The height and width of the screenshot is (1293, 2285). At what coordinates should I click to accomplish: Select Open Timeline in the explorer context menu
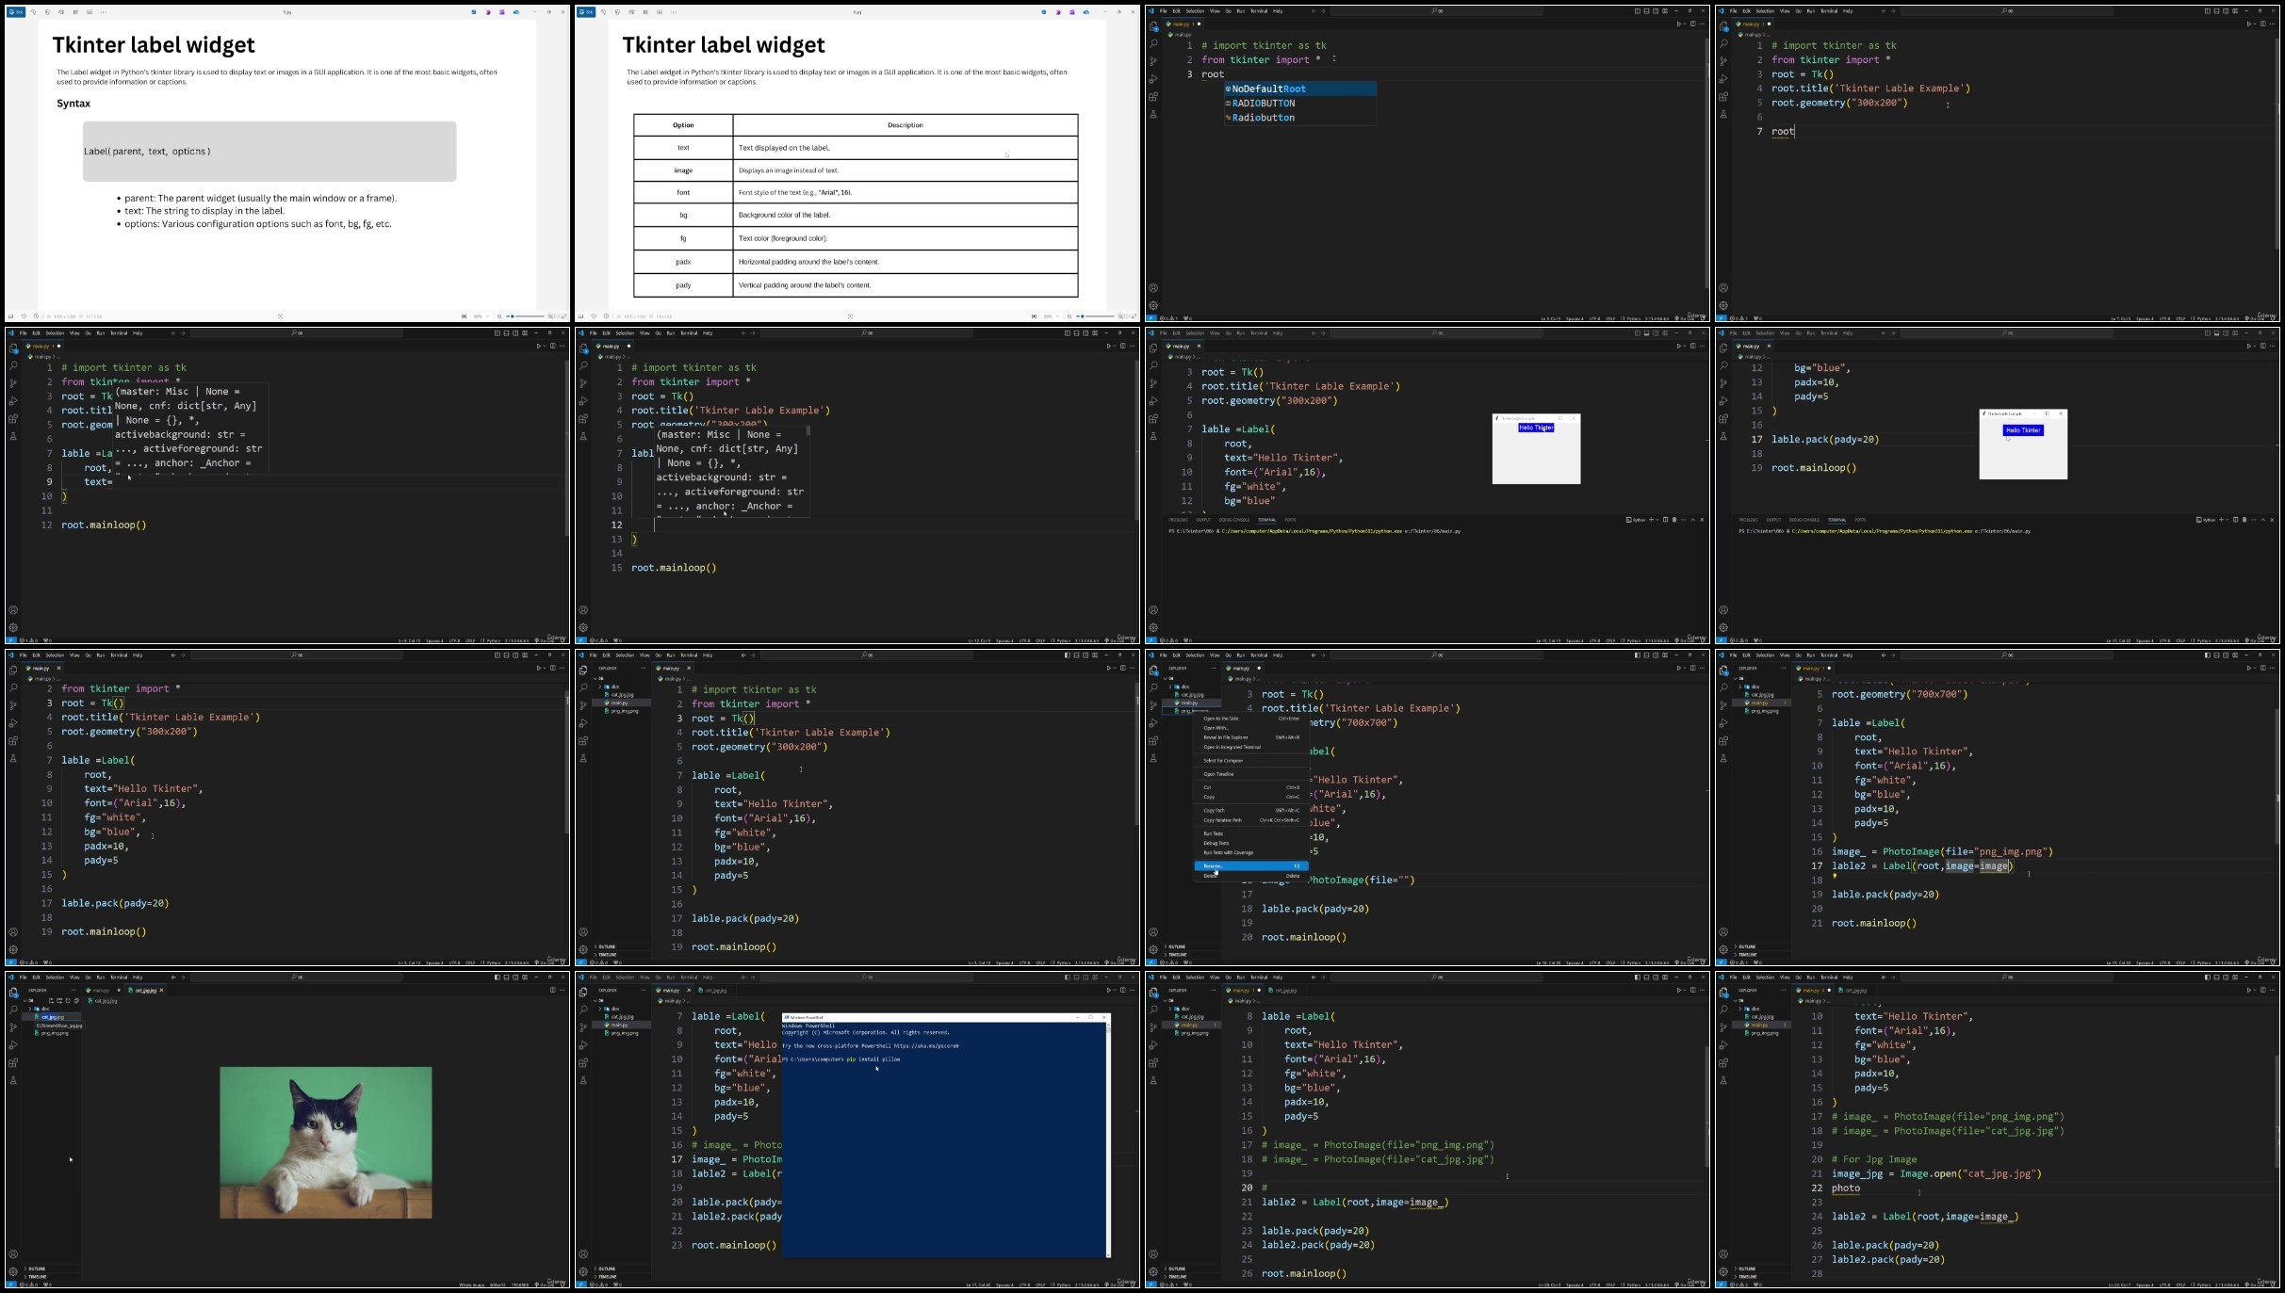pyautogui.click(x=1250, y=774)
